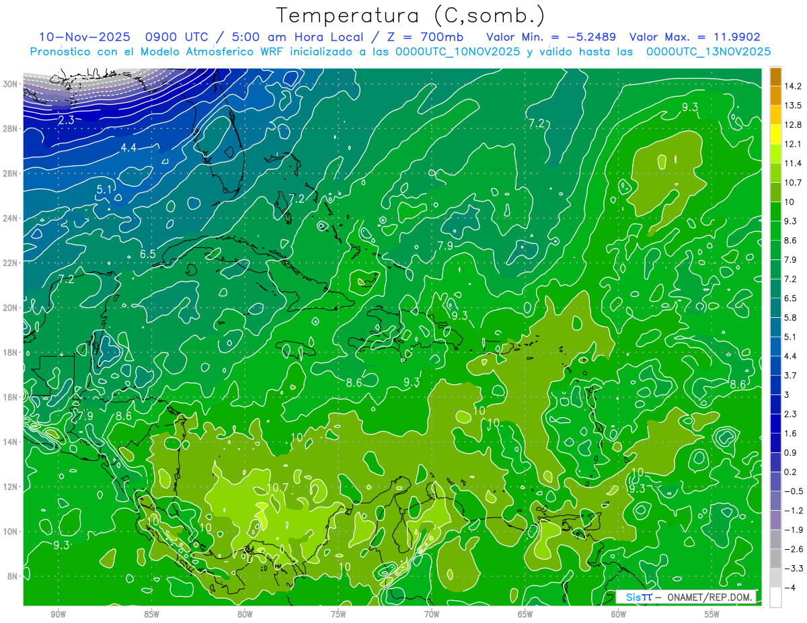
Task: Click the latitude axis label "22N"
Action: [11, 263]
